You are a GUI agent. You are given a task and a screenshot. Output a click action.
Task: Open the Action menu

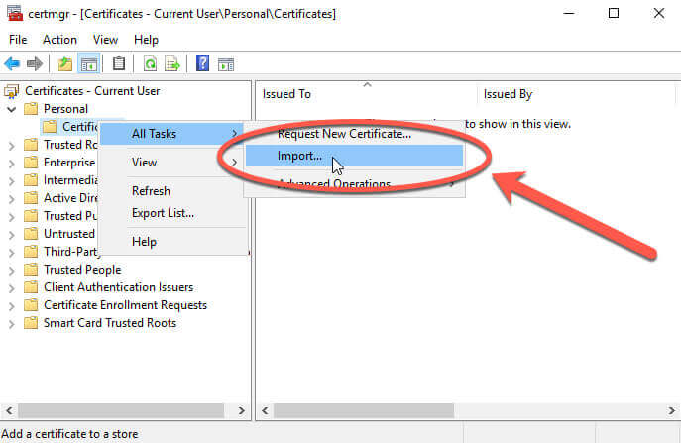click(59, 40)
